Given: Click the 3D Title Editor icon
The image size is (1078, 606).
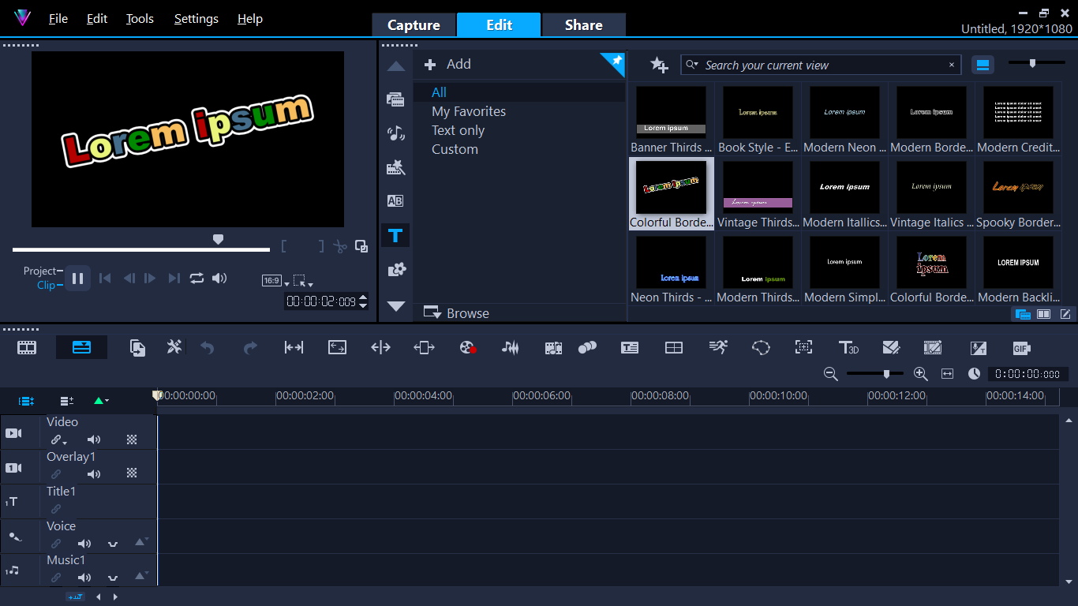Looking at the screenshot, I should [x=848, y=348].
